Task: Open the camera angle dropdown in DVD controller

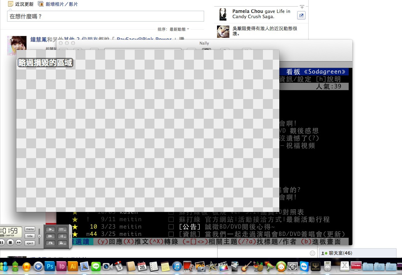Action: click(63, 243)
